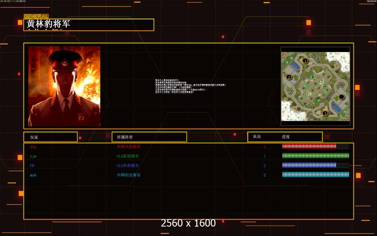Click the battlefield minimap preview
The width and height of the screenshot is (377, 236).
[x=315, y=87]
